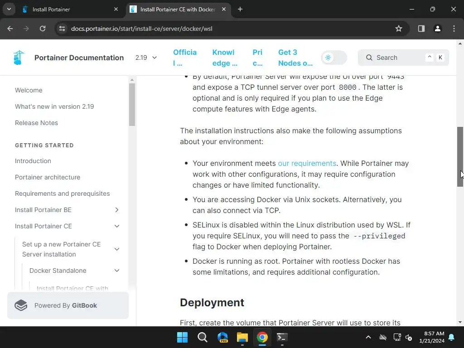Click the Powered By GitBook badge
Viewport: 464px width, 348px height.
click(x=68, y=305)
